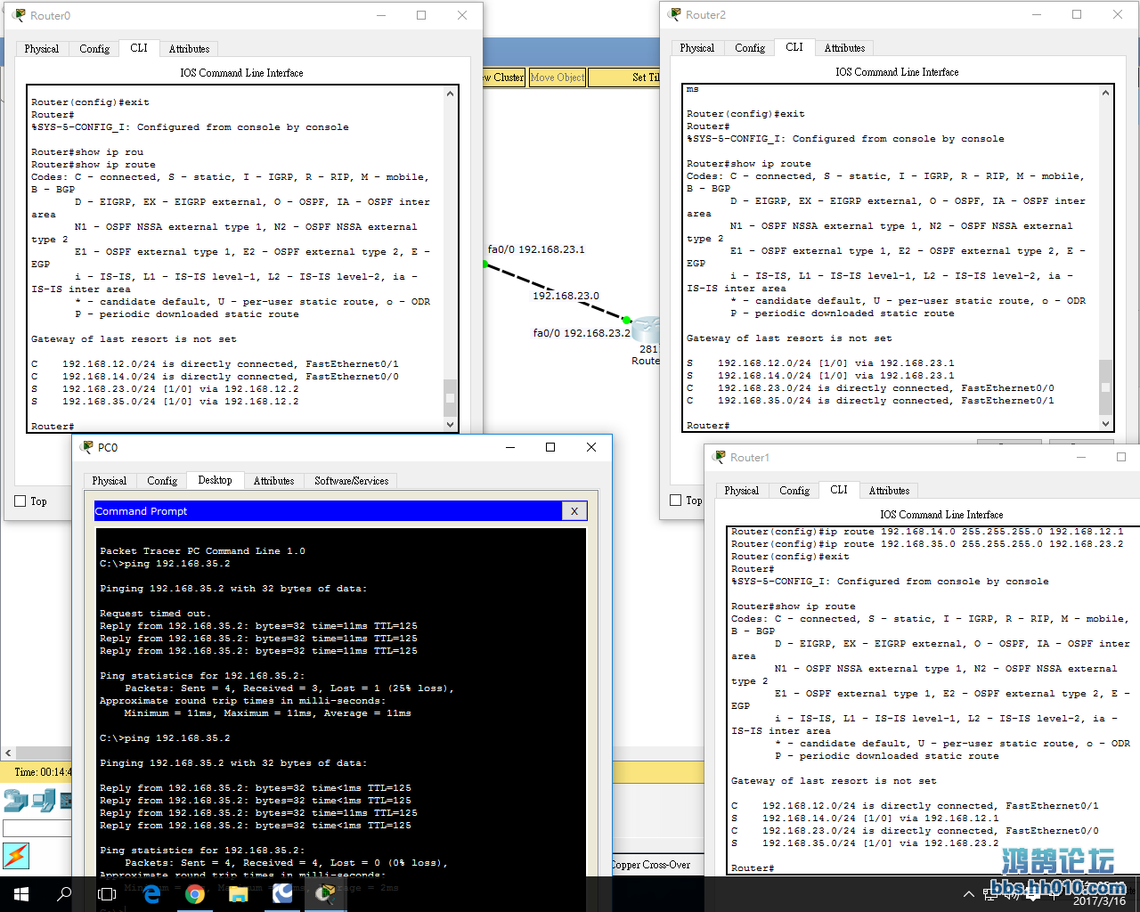Launch Google Chrome from taskbar

[195, 893]
